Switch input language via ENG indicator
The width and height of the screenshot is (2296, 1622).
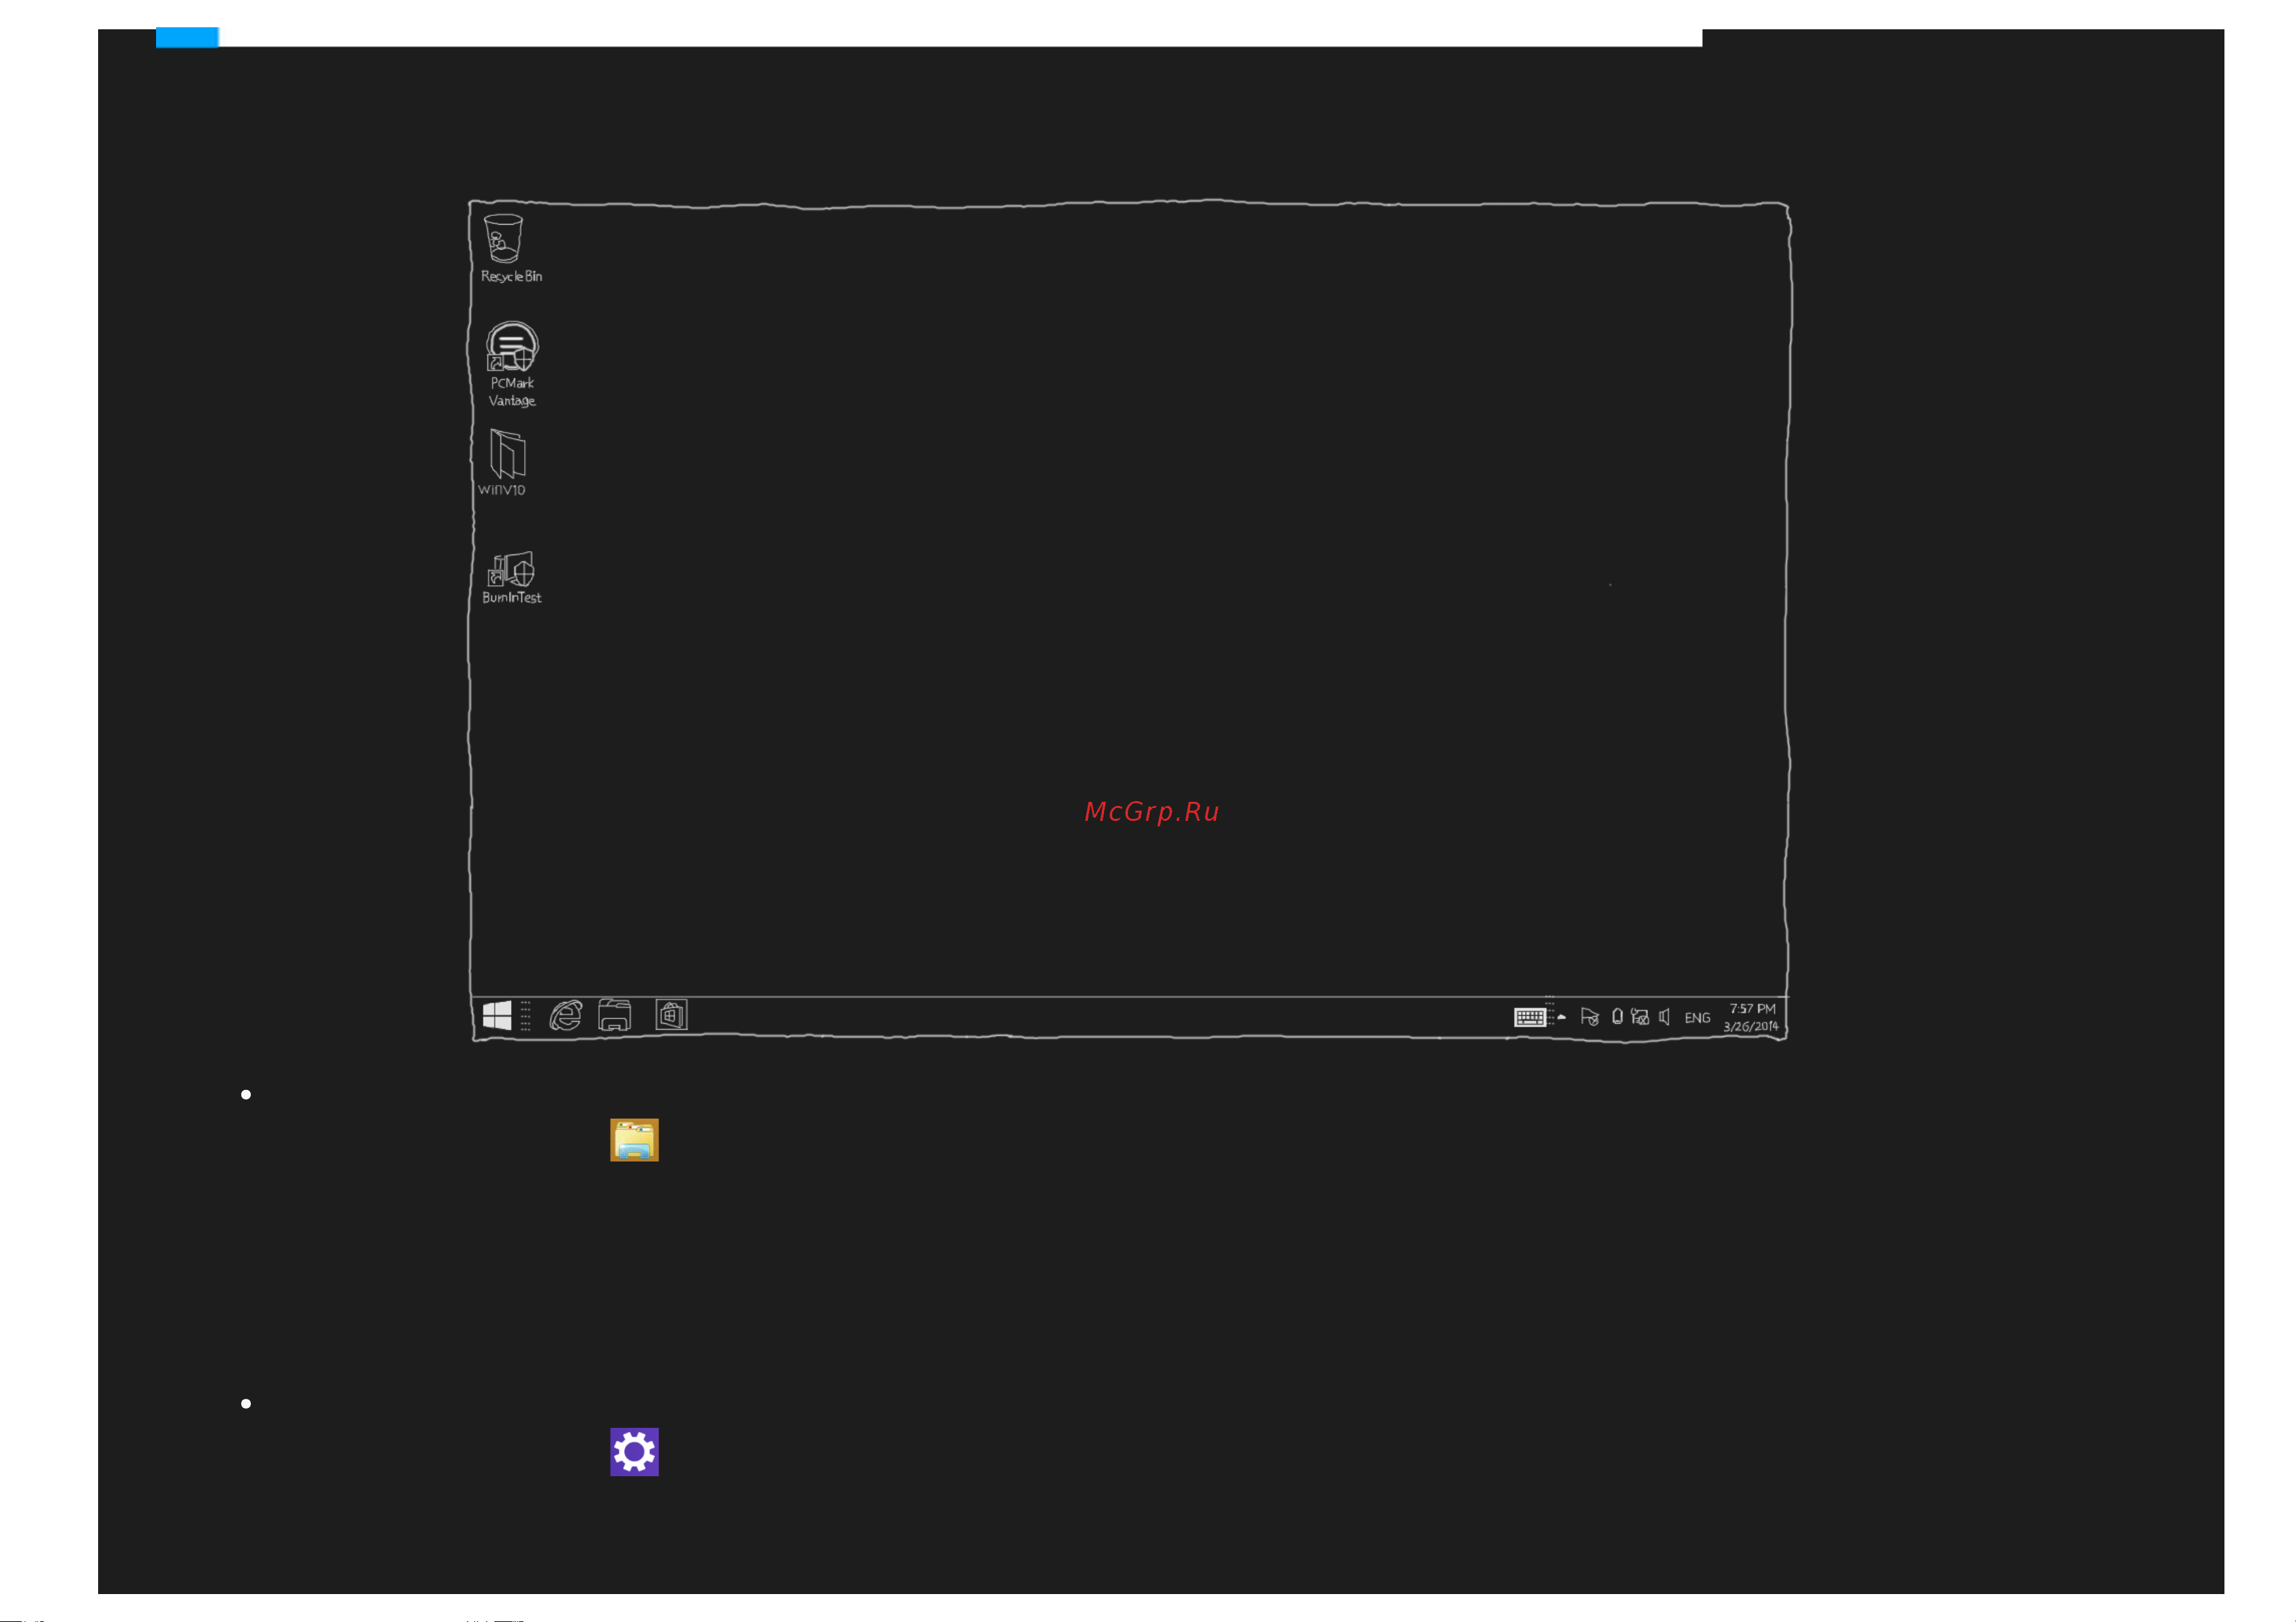(1697, 1018)
